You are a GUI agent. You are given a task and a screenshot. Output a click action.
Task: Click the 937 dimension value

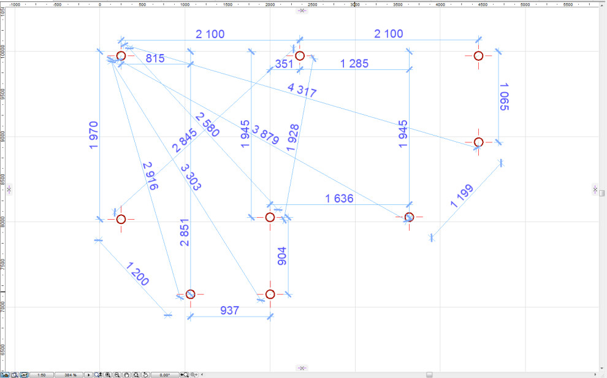pos(230,311)
